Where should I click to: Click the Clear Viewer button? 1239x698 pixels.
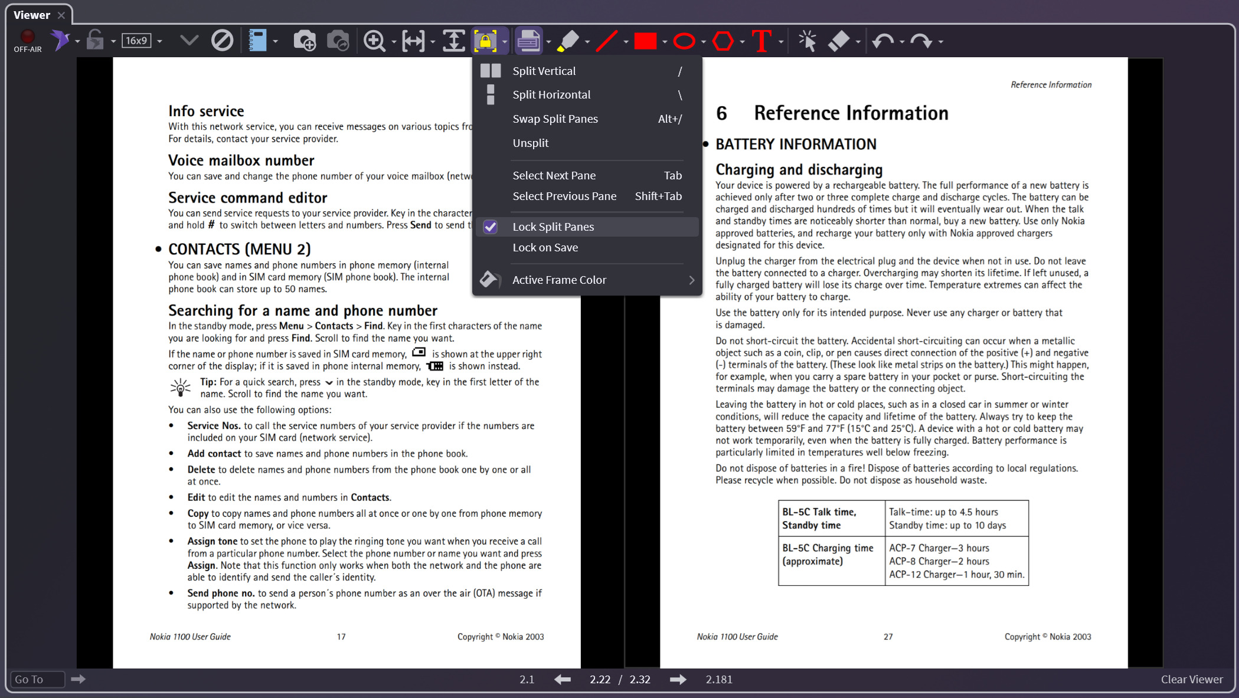[x=1191, y=679]
